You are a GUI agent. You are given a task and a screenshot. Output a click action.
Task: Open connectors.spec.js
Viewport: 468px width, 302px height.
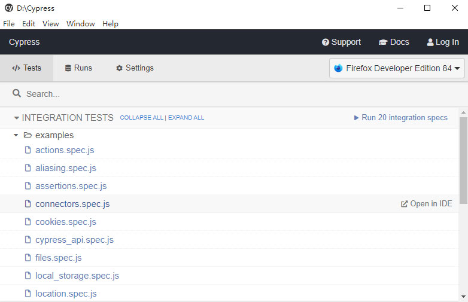coord(72,204)
